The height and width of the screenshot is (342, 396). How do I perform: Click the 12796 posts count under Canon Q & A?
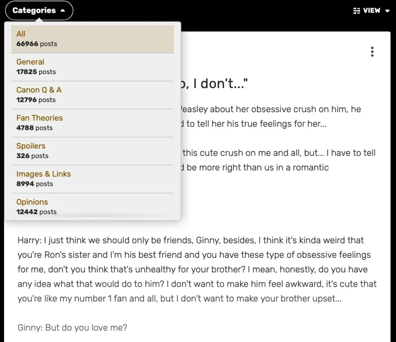tap(36, 100)
